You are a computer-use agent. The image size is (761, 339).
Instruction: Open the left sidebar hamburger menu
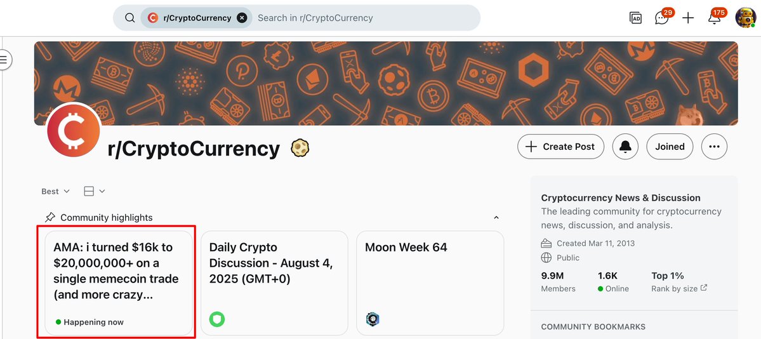[x=4, y=59]
